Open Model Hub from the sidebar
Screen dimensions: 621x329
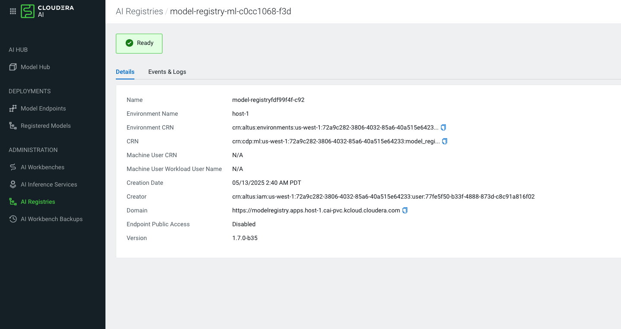pyautogui.click(x=35, y=67)
